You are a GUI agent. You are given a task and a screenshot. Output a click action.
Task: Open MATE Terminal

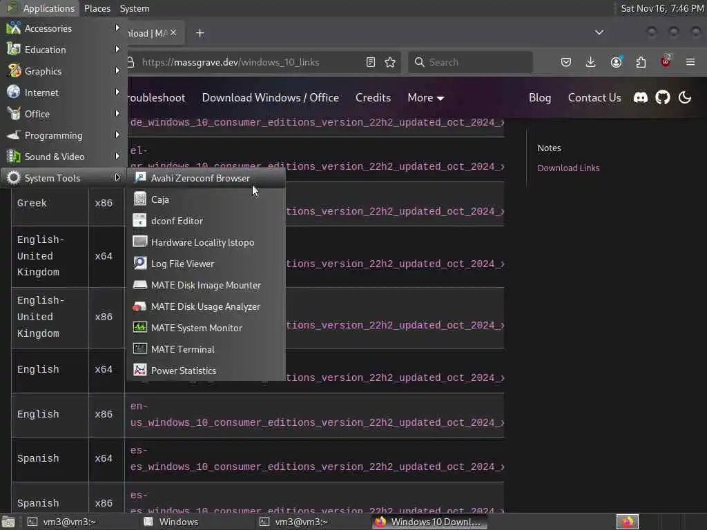(206, 349)
